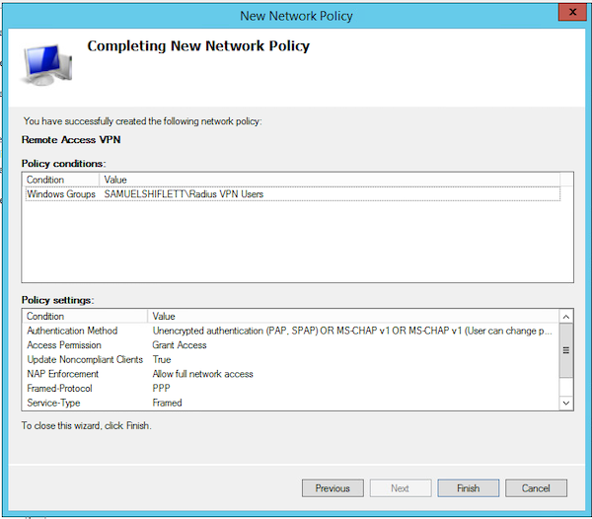Click the New Network Policy title bar
The width and height of the screenshot is (592, 519).
pyautogui.click(x=296, y=16)
